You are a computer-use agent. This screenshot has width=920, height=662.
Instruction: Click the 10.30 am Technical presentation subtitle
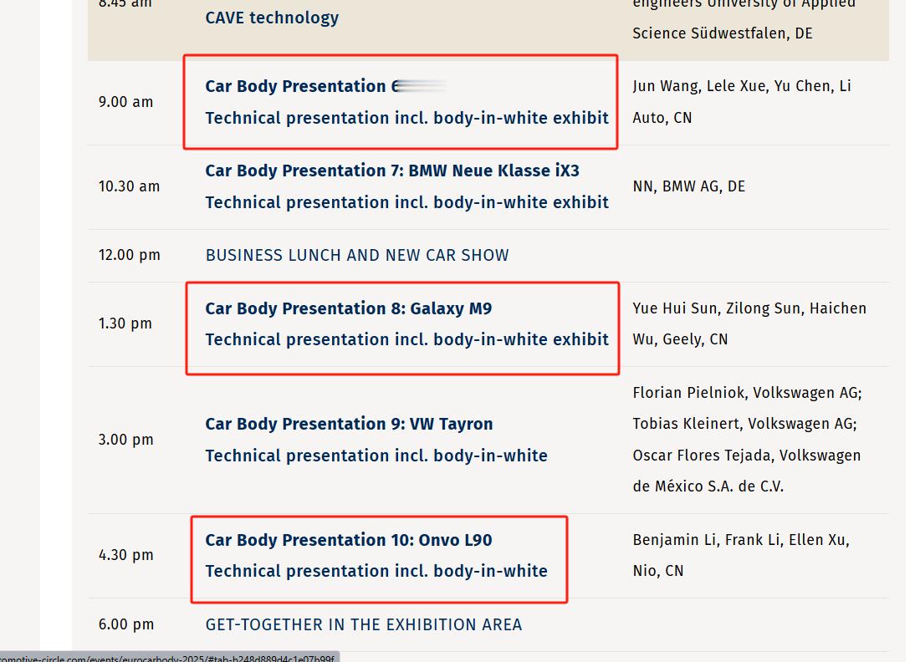tap(407, 202)
